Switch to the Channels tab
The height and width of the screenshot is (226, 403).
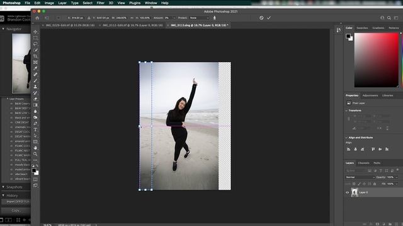pos(363,163)
